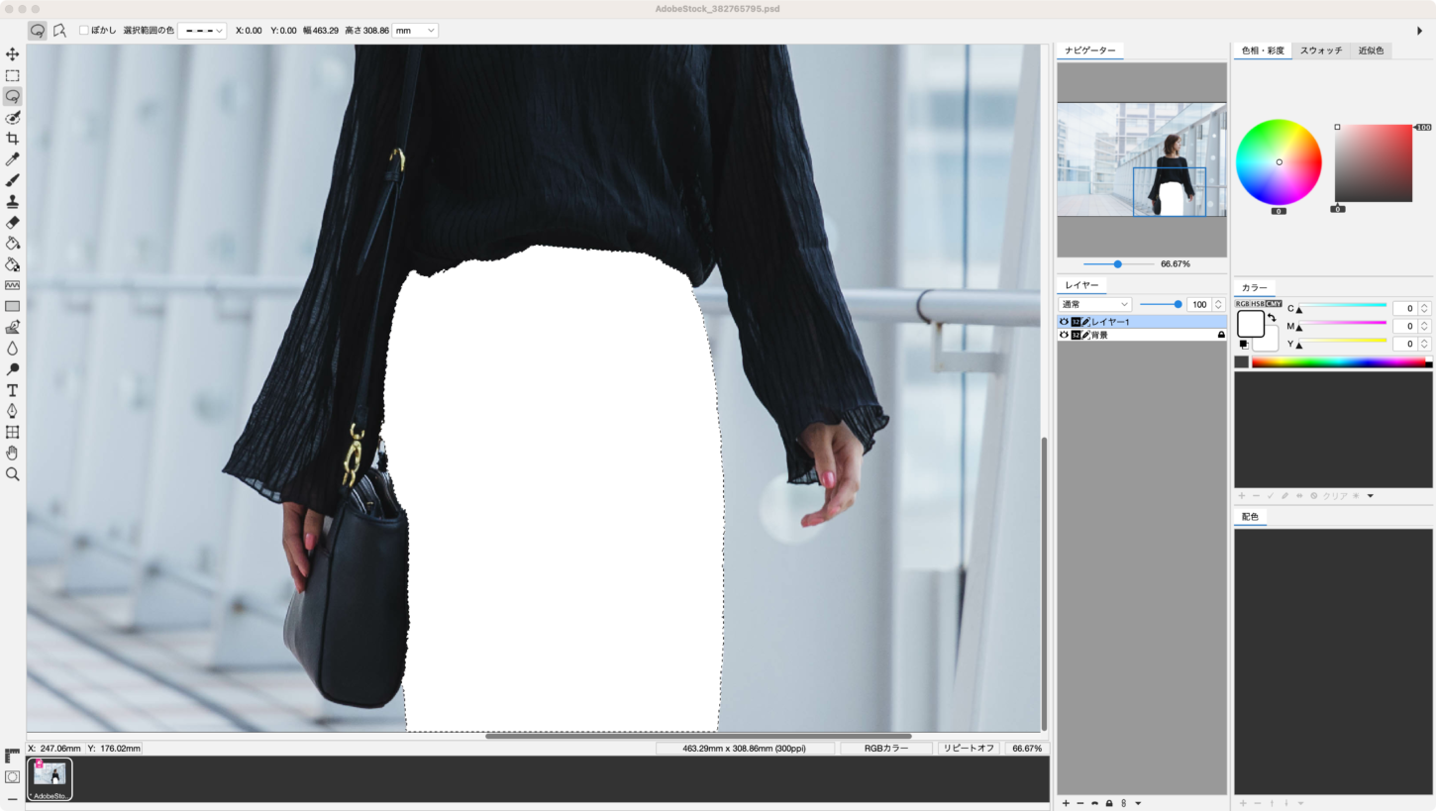Click the rainbow color spectrum bar
Image resolution: width=1436 pixels, height=811 pixels.
(x=1337, y=362)
